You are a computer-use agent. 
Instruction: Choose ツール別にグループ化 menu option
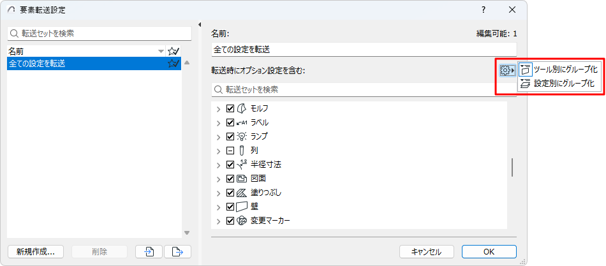(559, 70)
